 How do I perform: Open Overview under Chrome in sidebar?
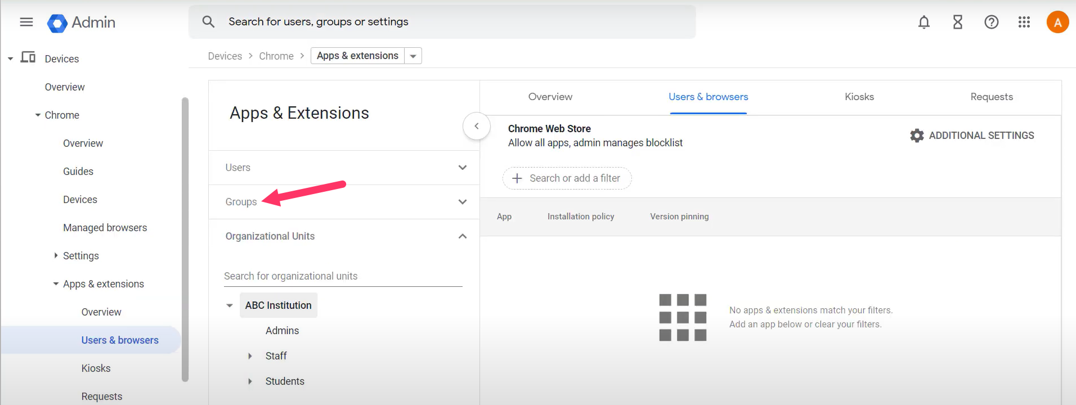83,143
